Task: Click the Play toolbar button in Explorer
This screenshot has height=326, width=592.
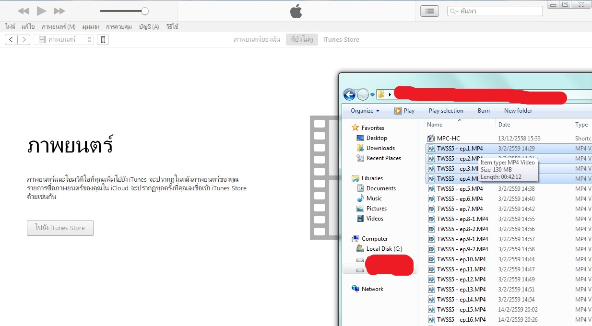Action: click(x=404, y=111)
